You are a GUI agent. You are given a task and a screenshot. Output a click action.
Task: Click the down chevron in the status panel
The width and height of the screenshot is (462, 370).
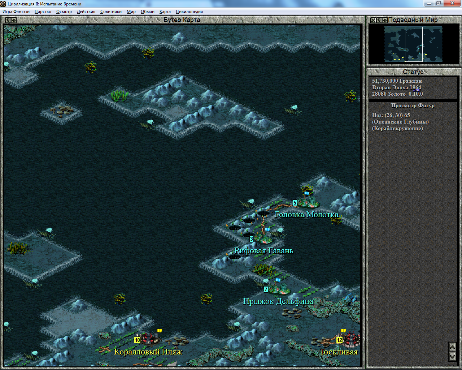(x=452, y=356)
